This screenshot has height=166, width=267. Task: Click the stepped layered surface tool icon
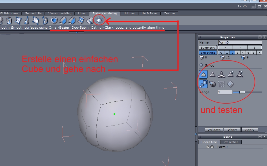point(81,20)
